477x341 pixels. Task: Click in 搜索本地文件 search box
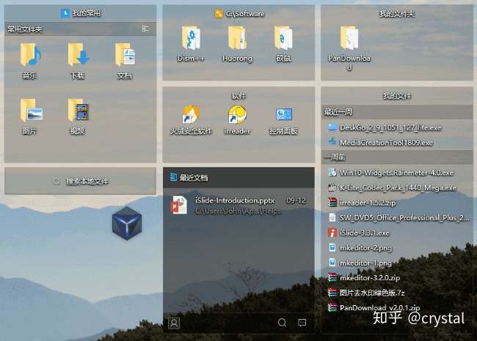pos(80,181)
